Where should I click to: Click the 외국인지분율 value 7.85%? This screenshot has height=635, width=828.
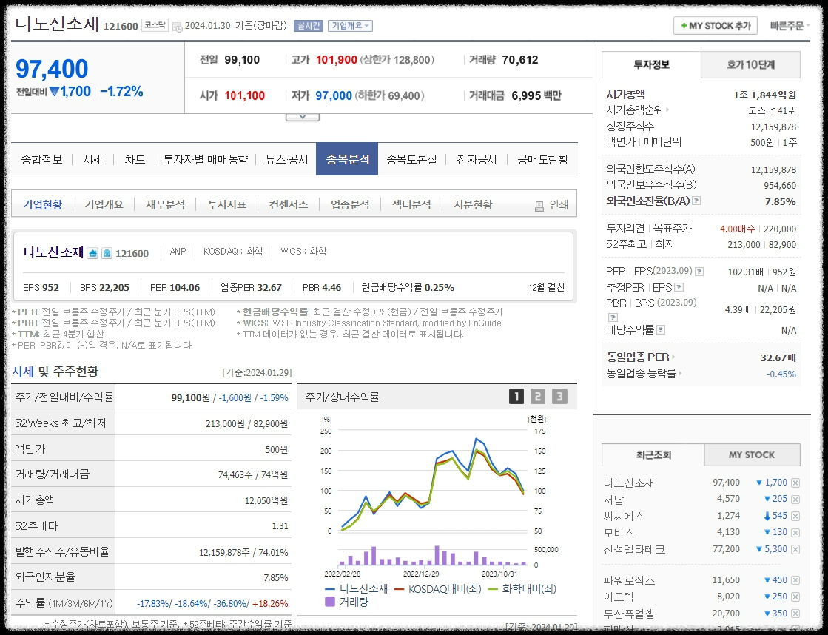[276, 577]
